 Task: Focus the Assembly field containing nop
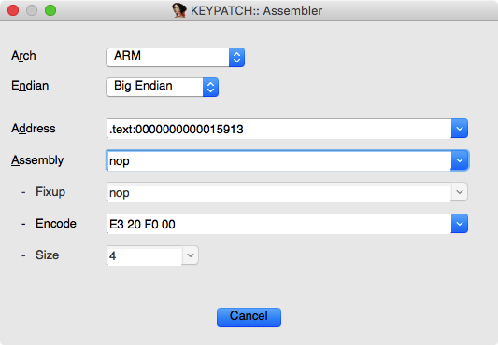click(x=278, y=160)
